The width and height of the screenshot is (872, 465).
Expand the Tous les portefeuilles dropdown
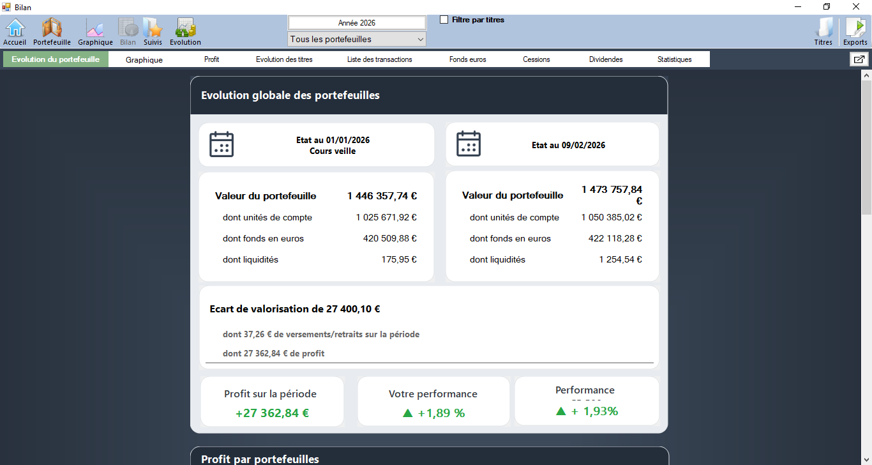(357, 40)
